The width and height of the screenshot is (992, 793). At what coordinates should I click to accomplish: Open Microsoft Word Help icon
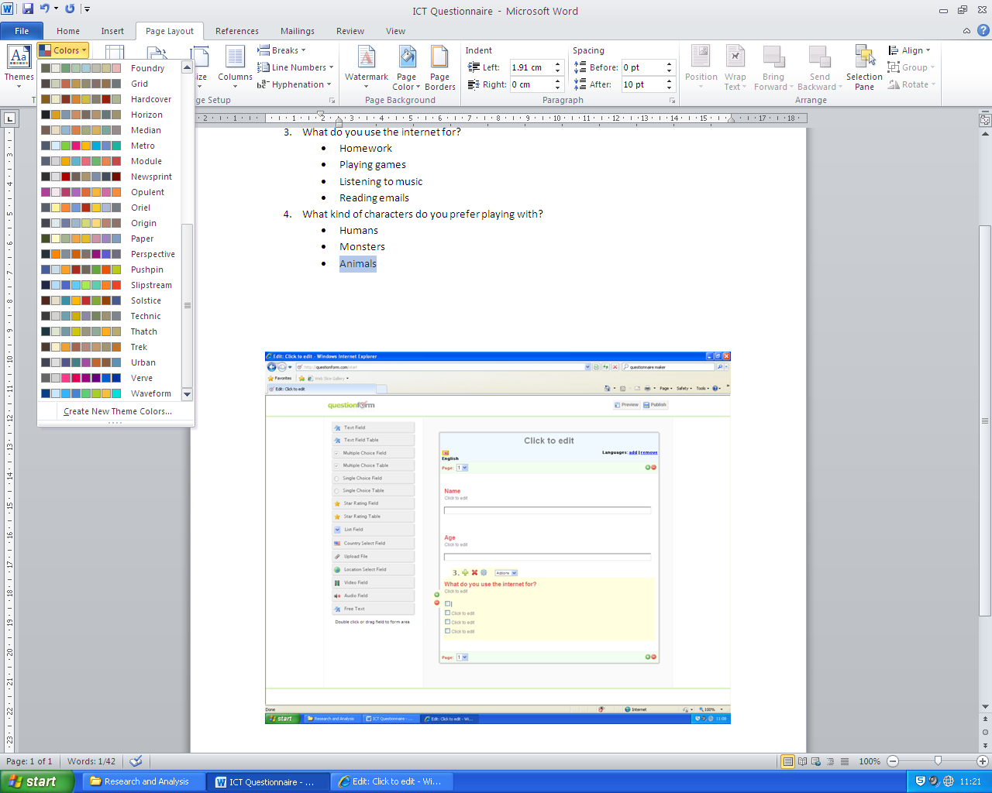pyautogui.click(x=983, y=31)
